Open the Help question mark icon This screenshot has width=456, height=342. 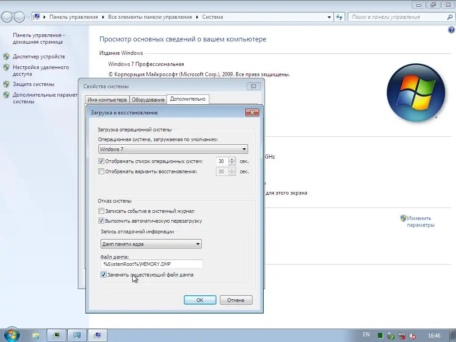451,30
